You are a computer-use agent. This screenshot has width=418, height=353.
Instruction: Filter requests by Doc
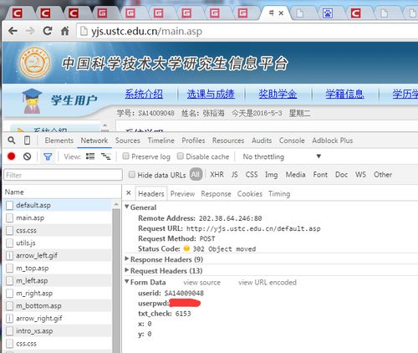point(341,175)
